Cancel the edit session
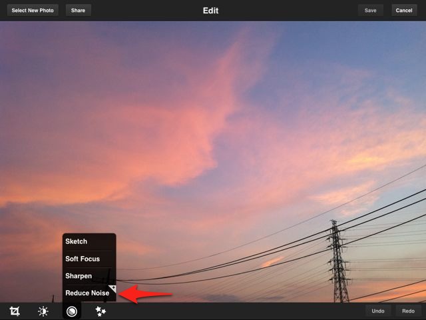 click(x=404, y=11)
